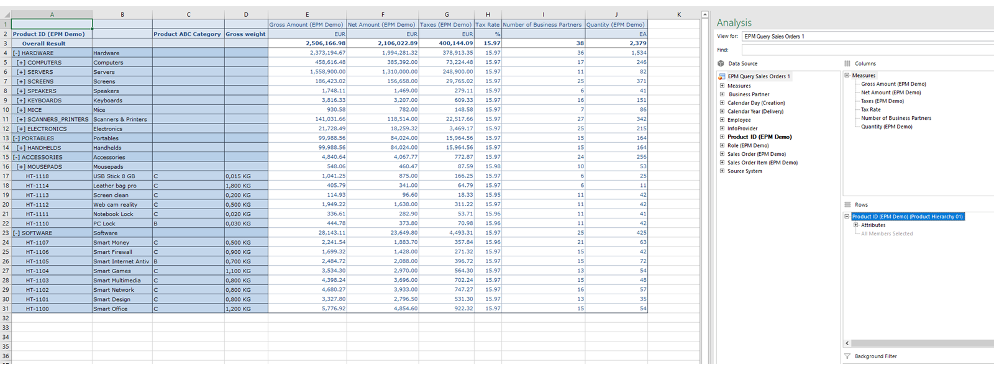Expand Attributes under Rows
Image resolution: width=994 pixels, height=370 pixels.
[x=856, y=225]
